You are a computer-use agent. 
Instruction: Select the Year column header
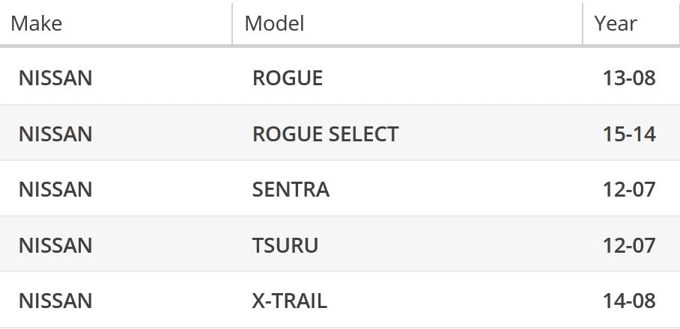pyautogui.click(x=616, y=23)
